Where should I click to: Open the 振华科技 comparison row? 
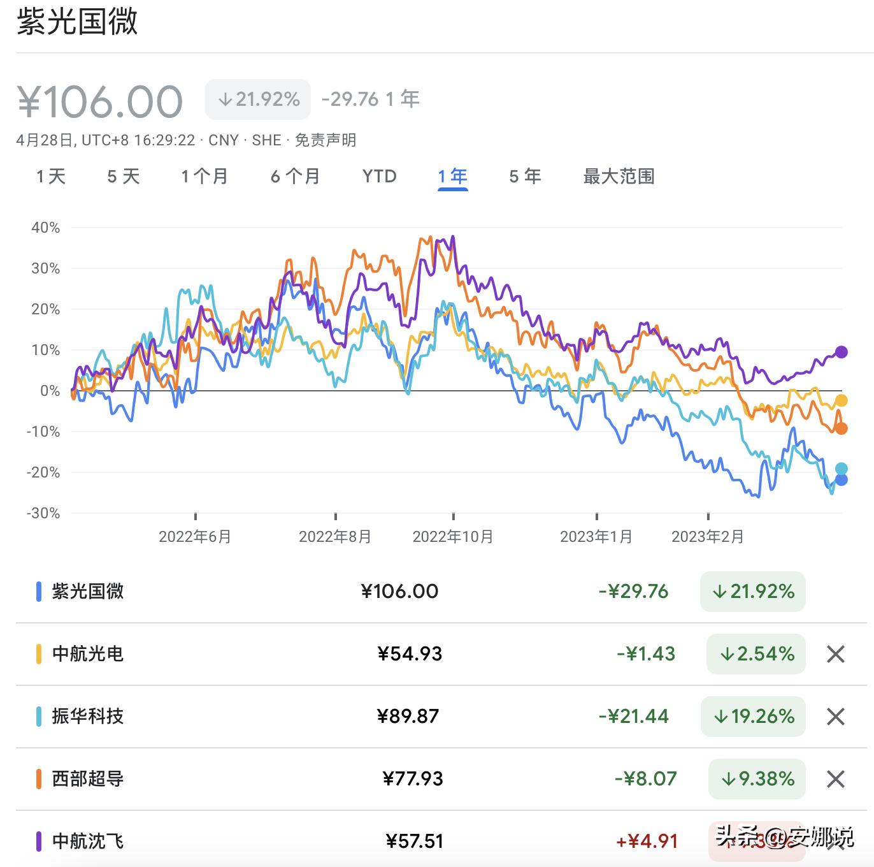coord(441,717)
